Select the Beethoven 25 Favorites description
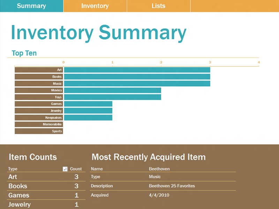 [x=172, y=186]
